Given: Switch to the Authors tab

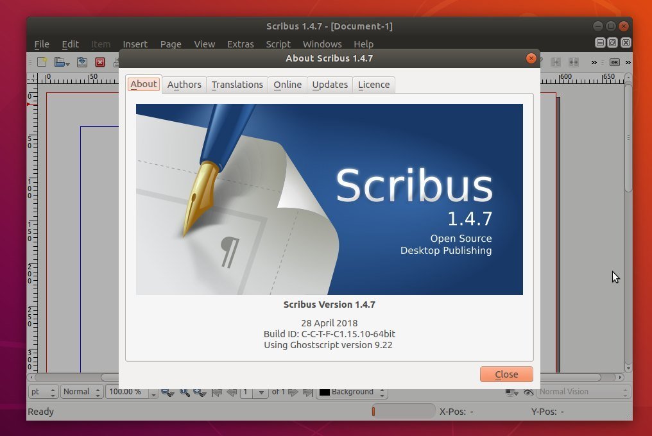Looking at the screenshot, I should tap(184, 85).
